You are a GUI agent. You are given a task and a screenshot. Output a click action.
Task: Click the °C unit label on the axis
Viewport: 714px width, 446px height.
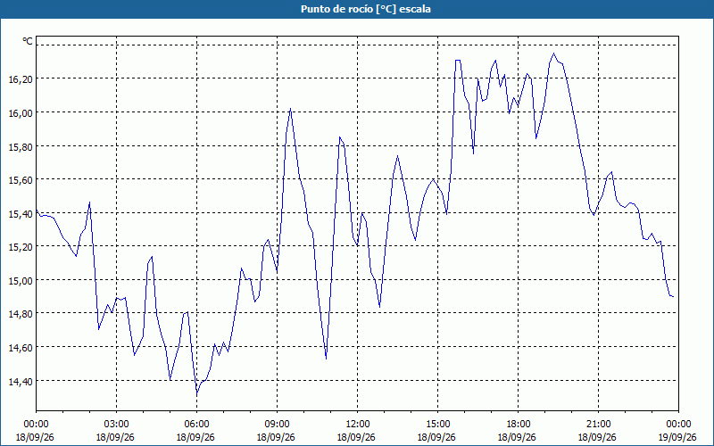click(28, 41)
